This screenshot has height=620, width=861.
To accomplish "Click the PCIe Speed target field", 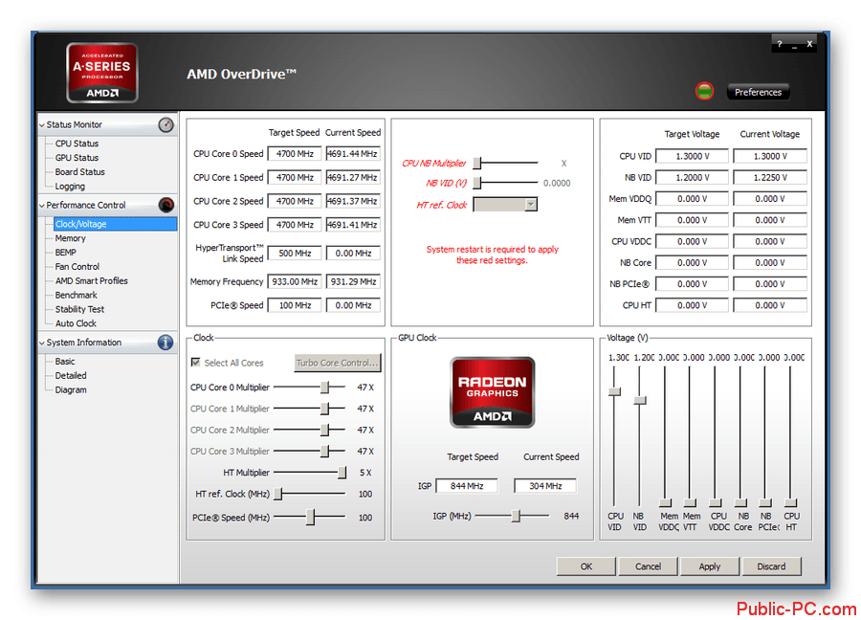I will tap(295, 305).
